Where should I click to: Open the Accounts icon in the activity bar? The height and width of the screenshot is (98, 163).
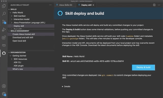4,86
